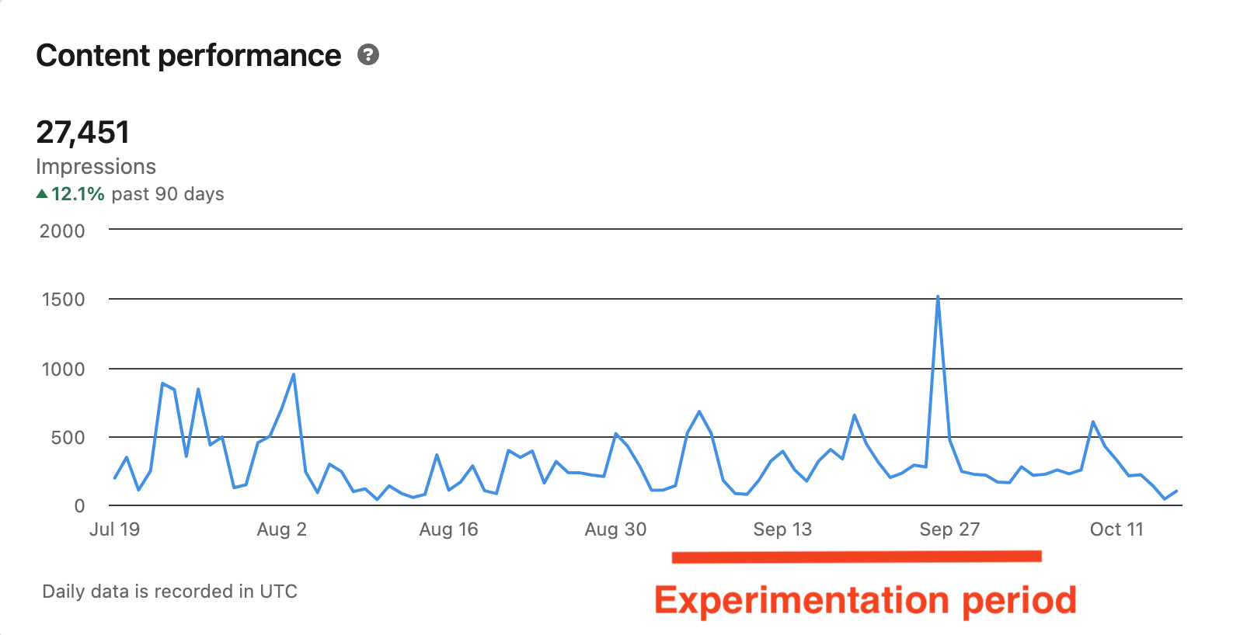Select the Oct 11 date label
The width and height of the screenshot is (1240, 635).
[x=1116, y=529]
